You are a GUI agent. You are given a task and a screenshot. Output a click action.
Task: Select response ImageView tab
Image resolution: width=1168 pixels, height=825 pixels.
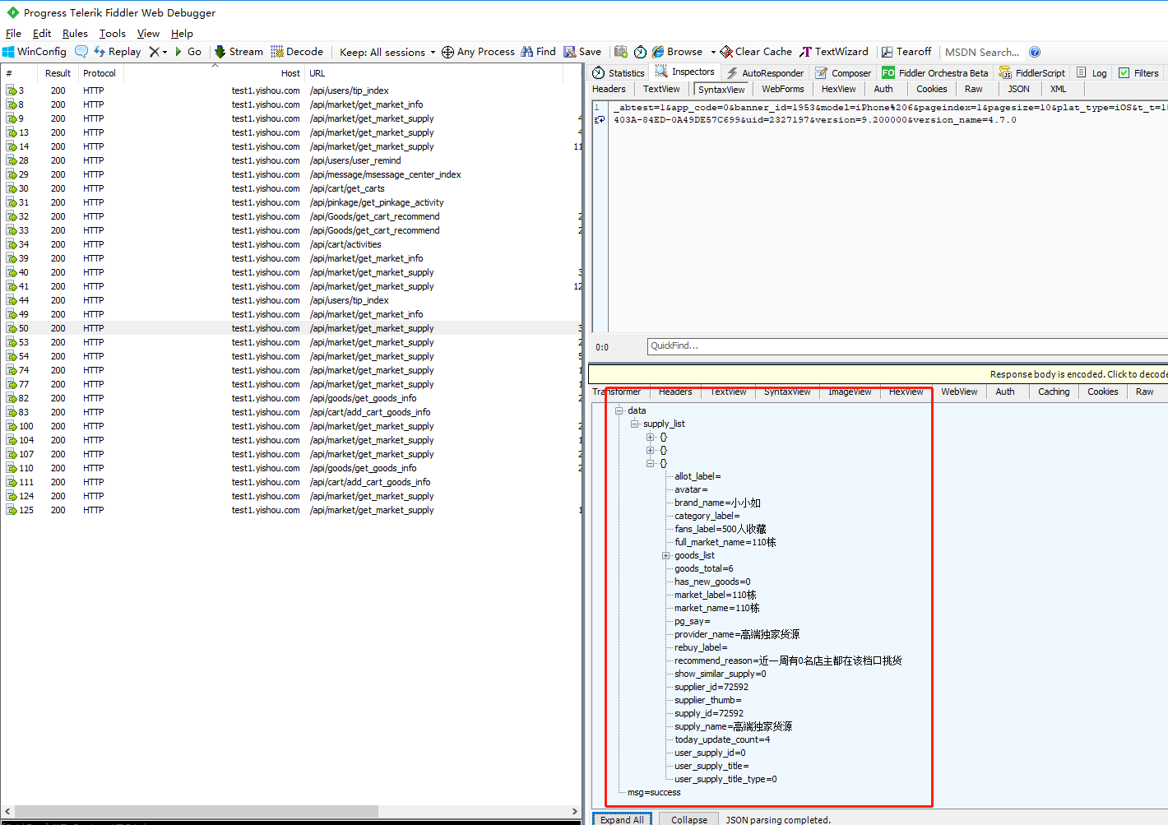click(850, 392)
